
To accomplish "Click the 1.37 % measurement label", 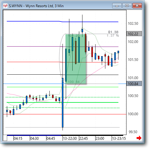I will click(113, 36).
